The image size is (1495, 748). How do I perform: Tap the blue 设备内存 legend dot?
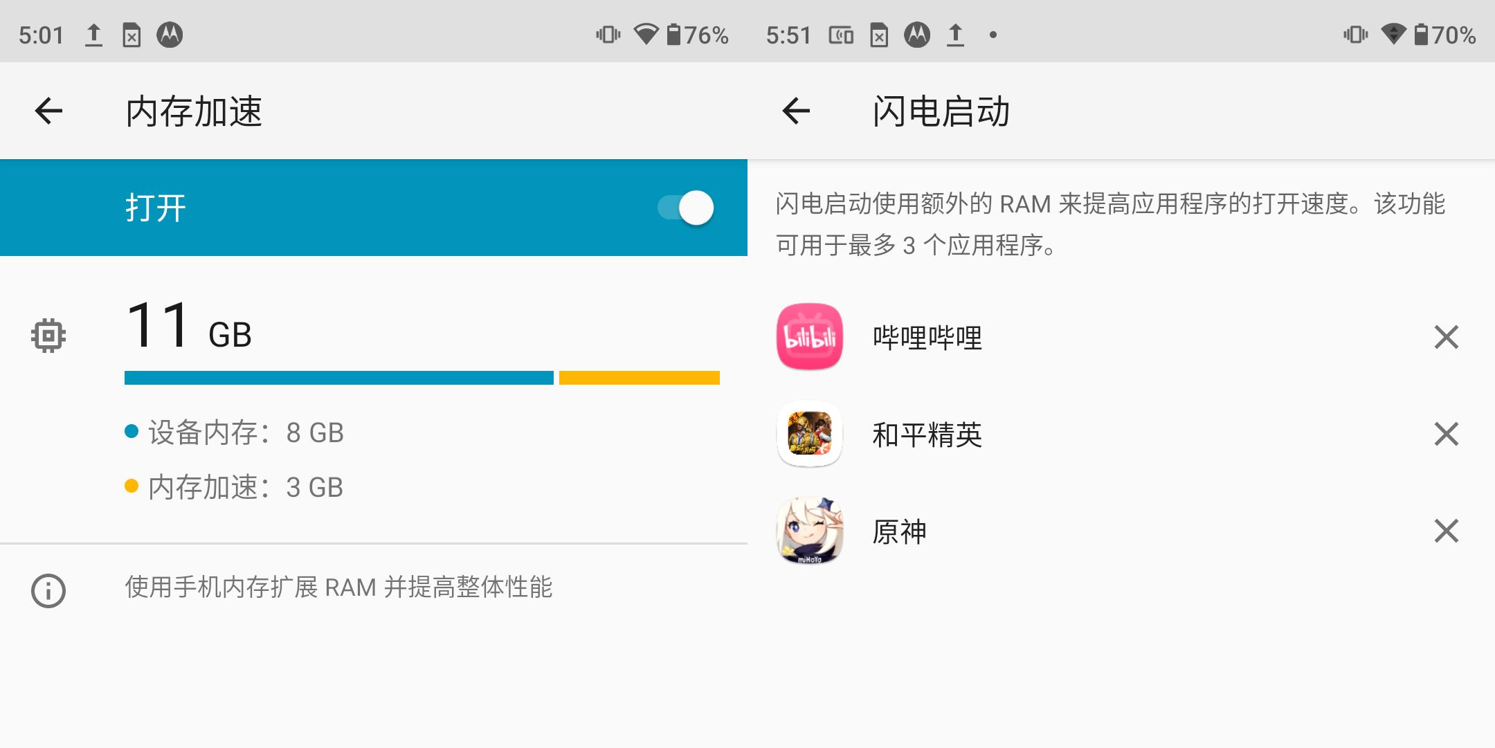[132, 432]
